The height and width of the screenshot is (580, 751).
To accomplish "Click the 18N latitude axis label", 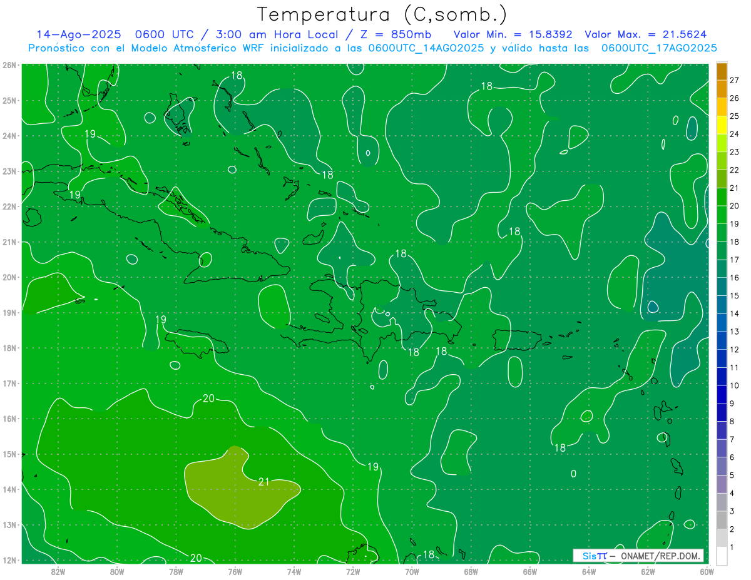I will (9, 348).
